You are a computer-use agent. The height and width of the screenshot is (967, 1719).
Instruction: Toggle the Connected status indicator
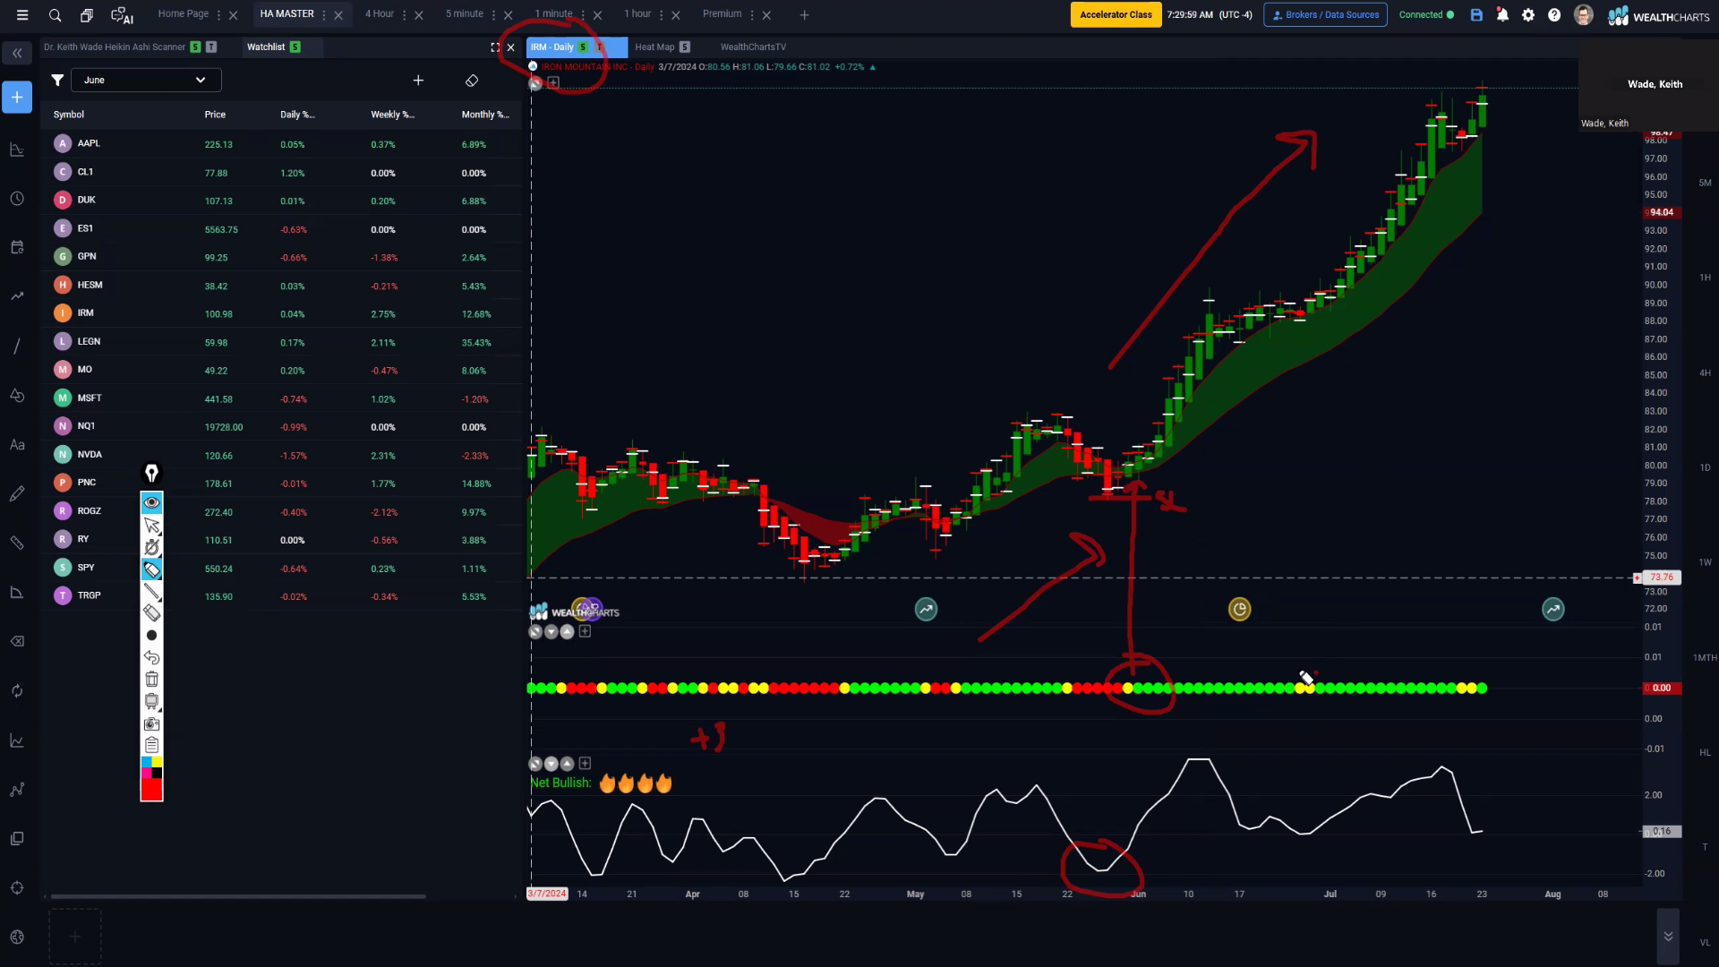pyautogui.click(x=1426, y=14)
